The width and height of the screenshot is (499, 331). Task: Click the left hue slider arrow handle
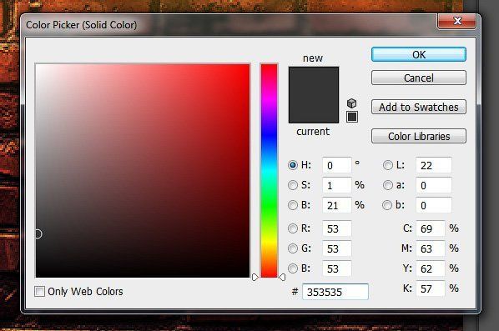(255, 278)
